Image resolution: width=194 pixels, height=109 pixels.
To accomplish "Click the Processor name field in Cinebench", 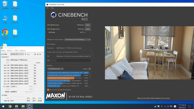I will click(74, 48).
